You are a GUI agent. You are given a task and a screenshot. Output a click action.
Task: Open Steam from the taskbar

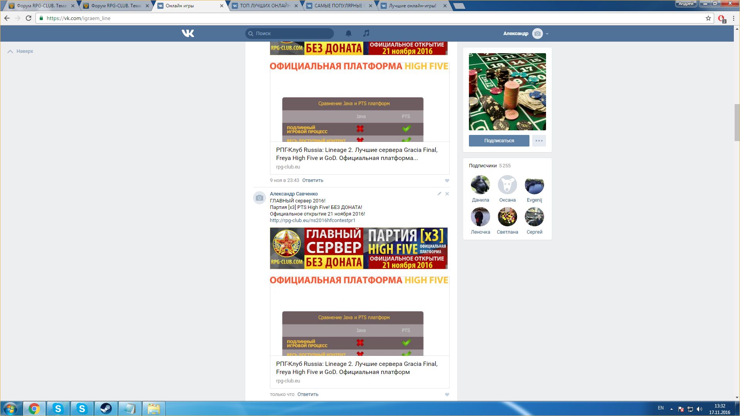(x=106, y=409)
